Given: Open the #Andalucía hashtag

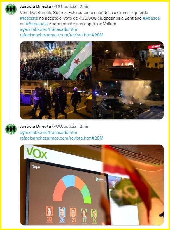Looking at the screenshot, I should 37,24.
